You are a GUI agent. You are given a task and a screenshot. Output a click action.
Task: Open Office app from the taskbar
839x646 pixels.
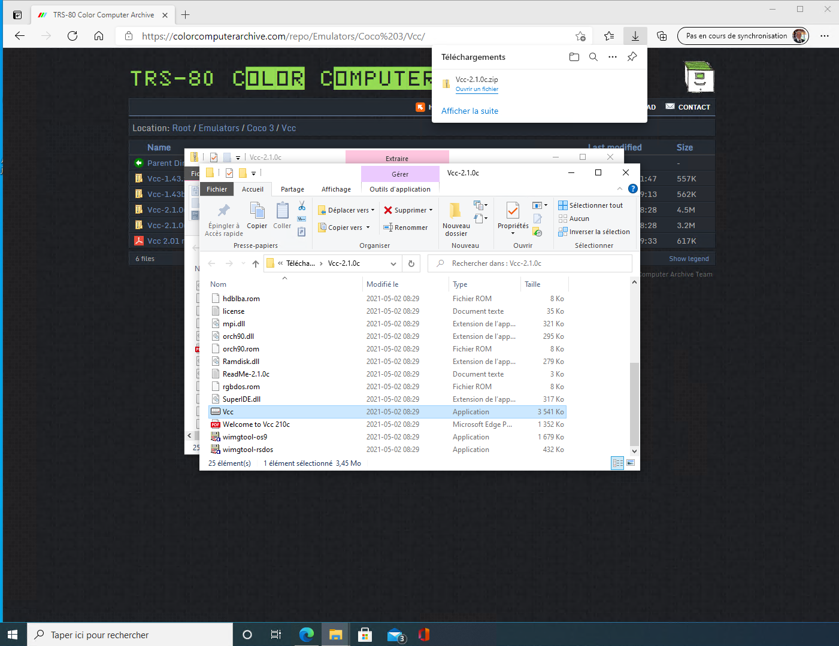(x=424, y=635)
